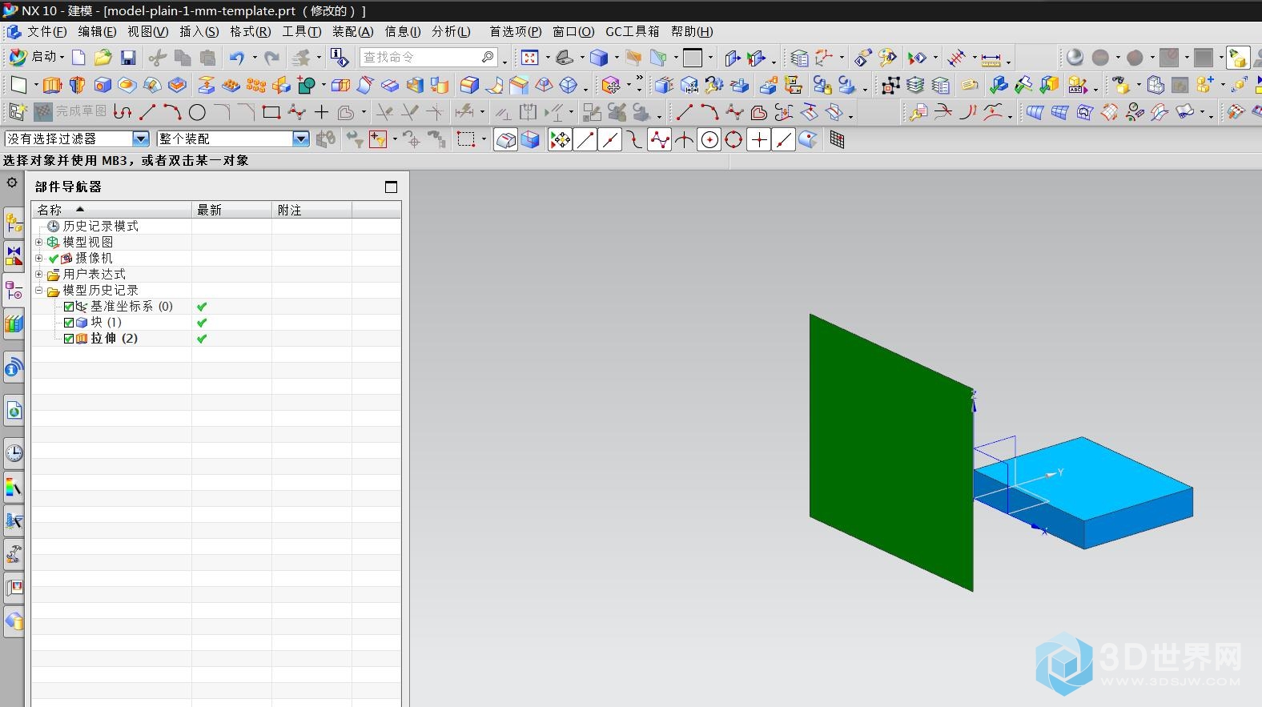Click the New file icon
1262x707 pixels.
coord(78,58)
